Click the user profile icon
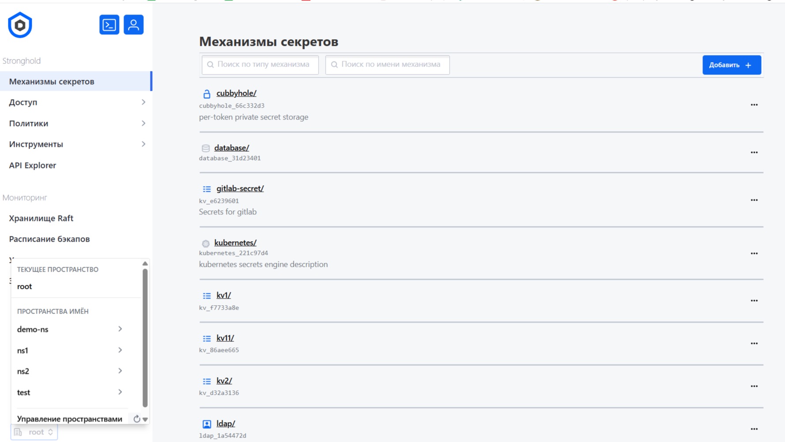This screenshot has height=442, width=785. coord(133,25)
